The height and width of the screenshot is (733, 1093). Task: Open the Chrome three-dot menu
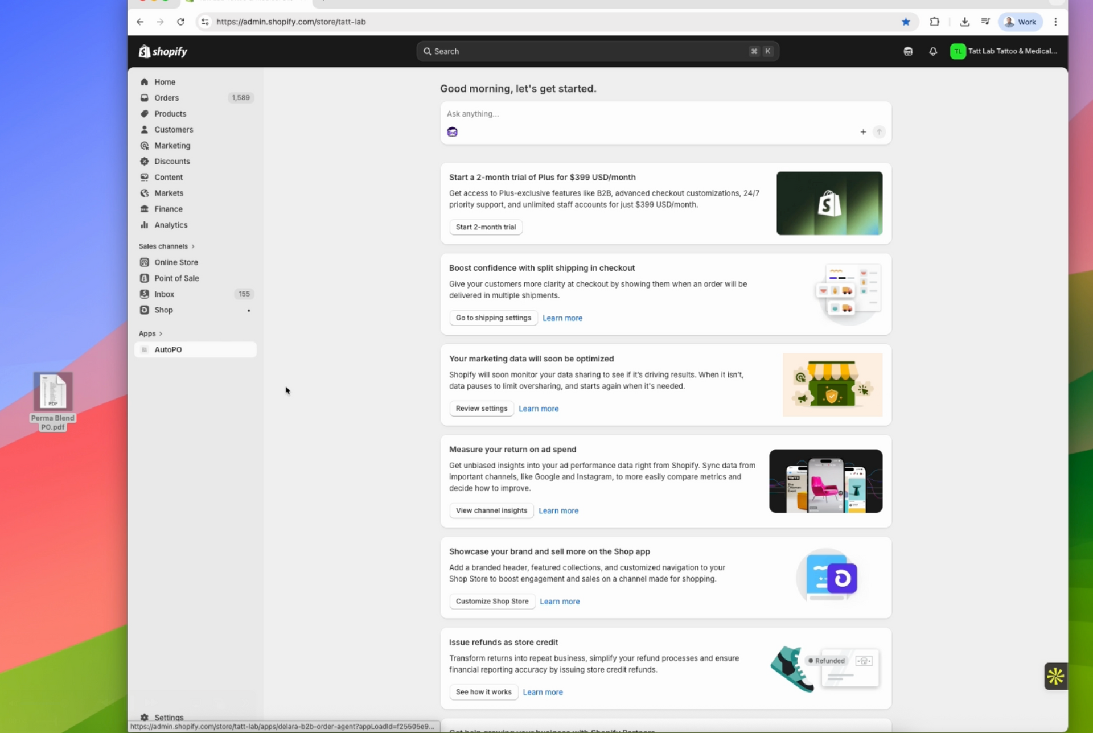pyautogui.click(x=1055, y=22)
